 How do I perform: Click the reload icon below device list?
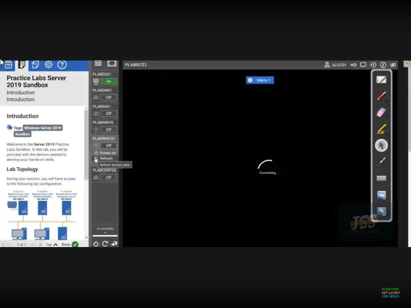coord(105,244)
